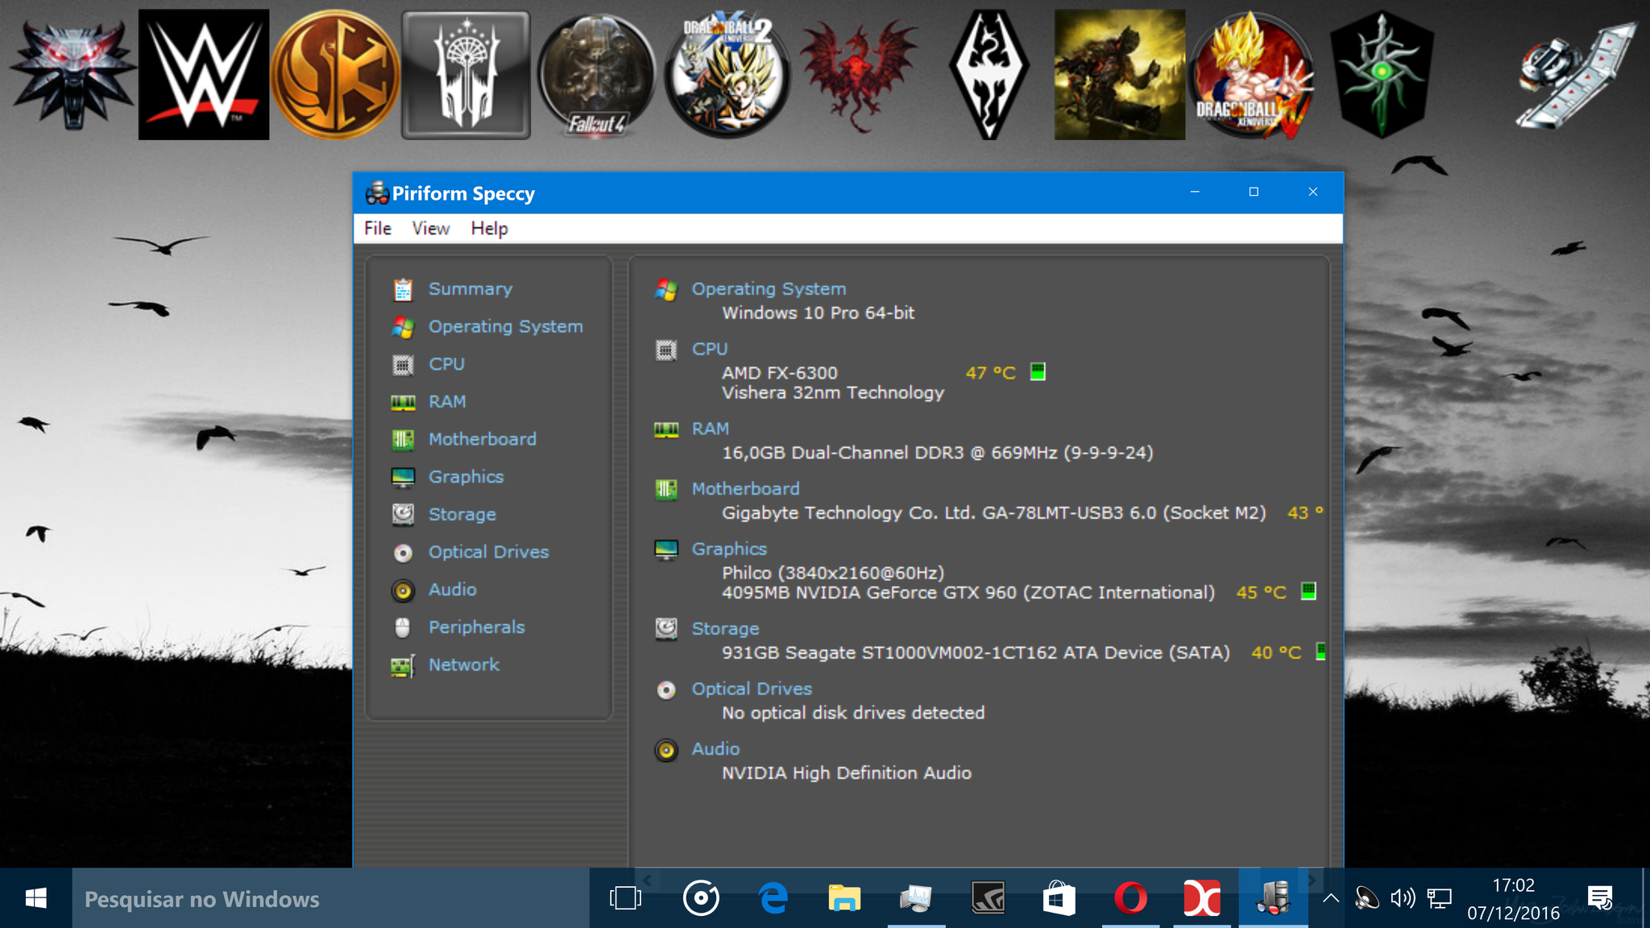Launch the WWE game dock icon
This screenshot has height=928, width=1650.
point(204,75)
